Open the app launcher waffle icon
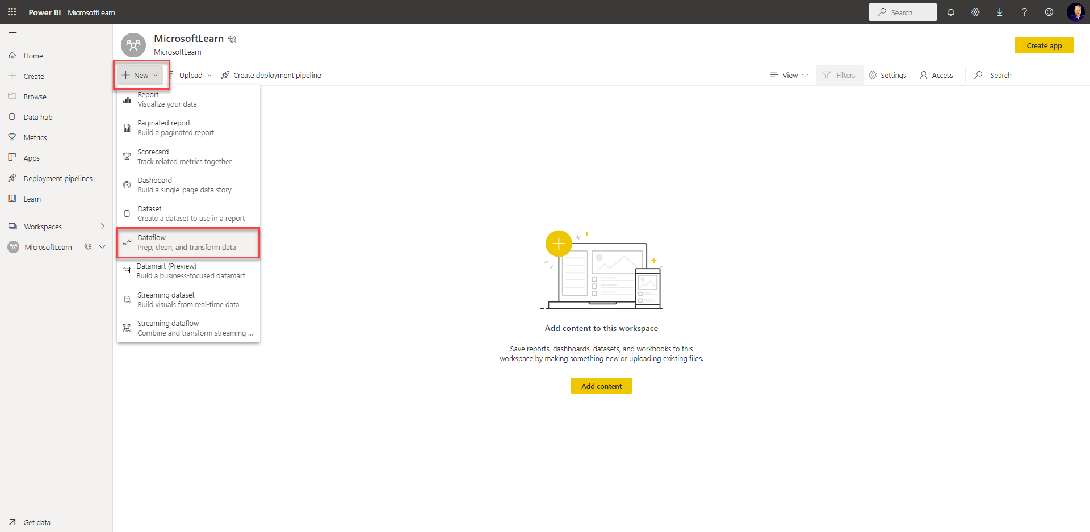1090x532 pixels. click(x=12, y=12)
